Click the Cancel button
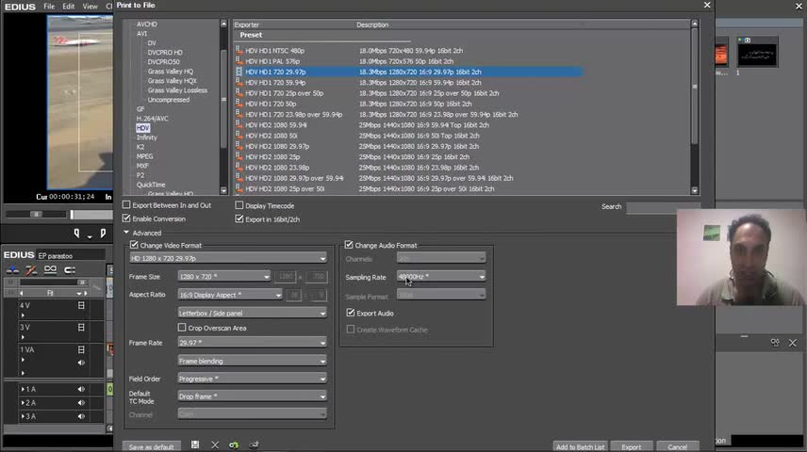The height and width of the screenshot is (452, 807). (x=677, y=447)
